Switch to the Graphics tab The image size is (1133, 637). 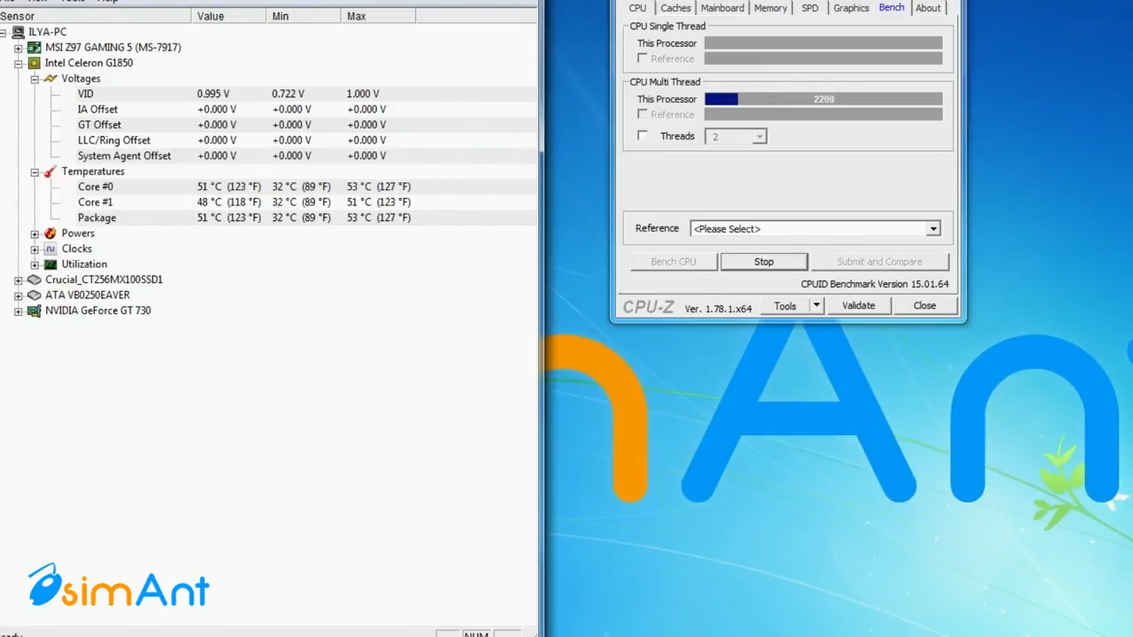[851, 8]
